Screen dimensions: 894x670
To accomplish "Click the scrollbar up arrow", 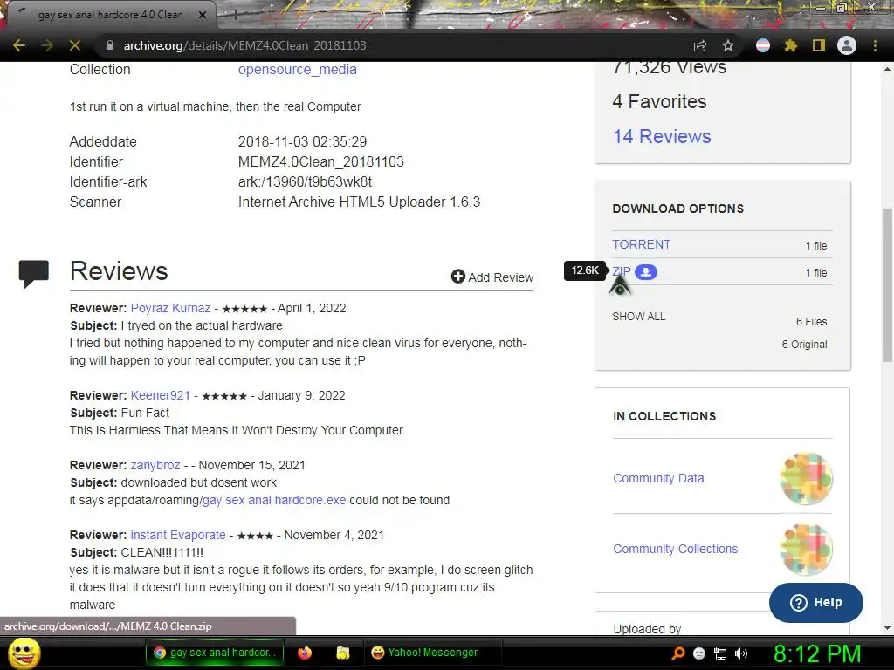I will (x=887, y=69).
